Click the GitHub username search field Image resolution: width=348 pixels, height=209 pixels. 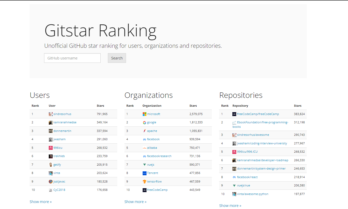pyautogui.click(x=72, y=58)
